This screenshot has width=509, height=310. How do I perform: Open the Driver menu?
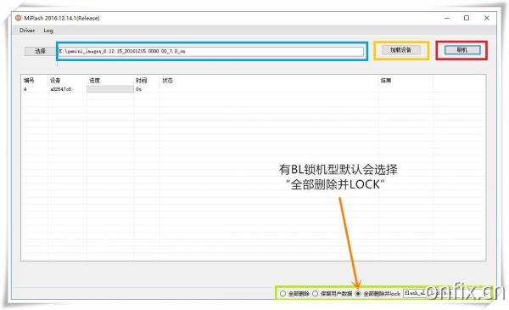click(x=27, y=31)
